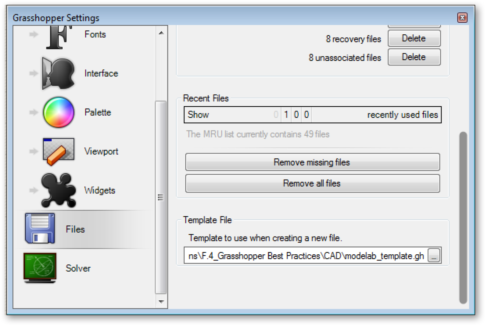
Task: Click the template file path field
Action: (x=306, y=256)
